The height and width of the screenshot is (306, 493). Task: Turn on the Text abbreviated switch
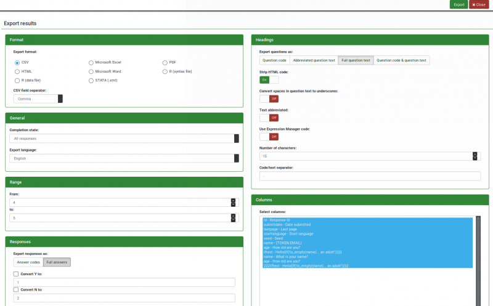point(269,118)
